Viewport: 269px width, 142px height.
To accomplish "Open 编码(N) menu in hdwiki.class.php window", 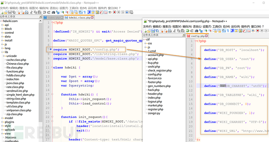I will point(44,8).
